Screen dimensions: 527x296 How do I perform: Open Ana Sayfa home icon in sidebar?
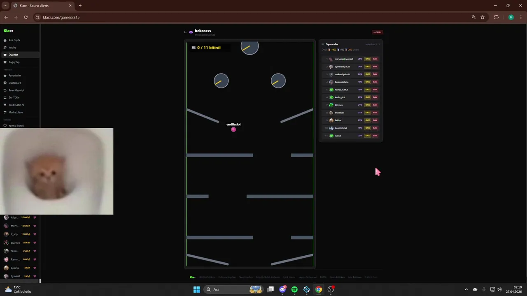5,40
